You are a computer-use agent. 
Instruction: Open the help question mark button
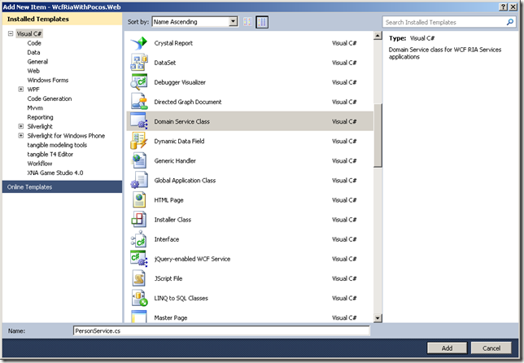click(x=503, y=7)
